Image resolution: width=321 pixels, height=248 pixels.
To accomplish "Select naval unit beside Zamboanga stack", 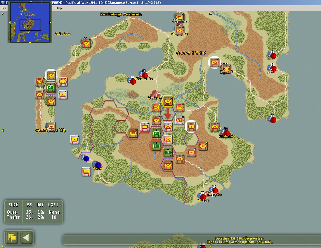I will (63, 95).
